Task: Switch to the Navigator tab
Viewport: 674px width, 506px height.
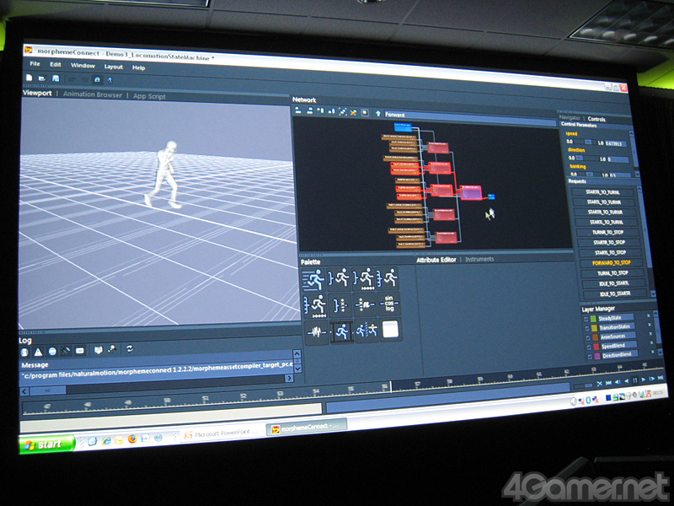Action: 570,118
